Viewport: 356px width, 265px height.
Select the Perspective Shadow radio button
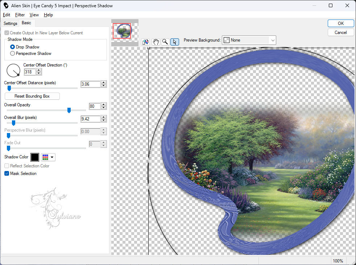tap(12, 54)
